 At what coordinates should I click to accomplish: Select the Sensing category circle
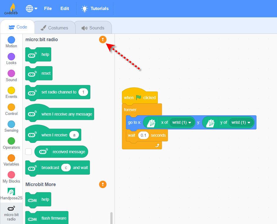click(x=11, y=124)
